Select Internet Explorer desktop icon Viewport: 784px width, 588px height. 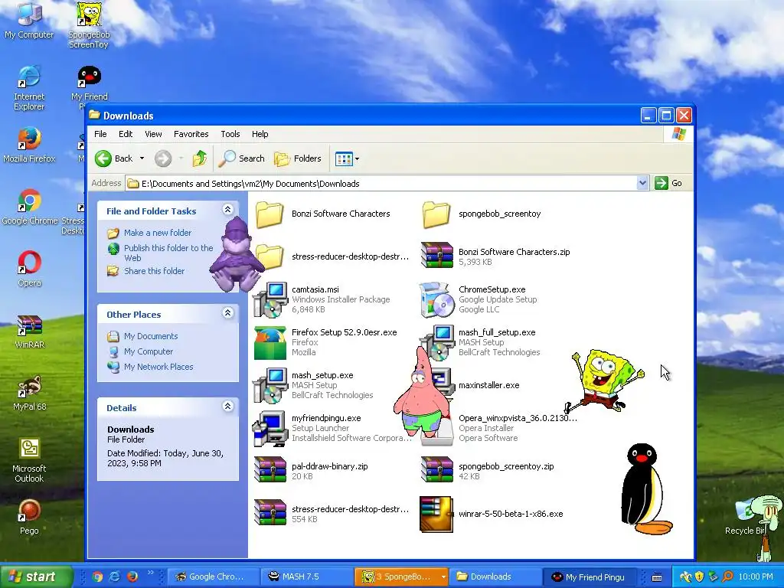tap(29, 87)
